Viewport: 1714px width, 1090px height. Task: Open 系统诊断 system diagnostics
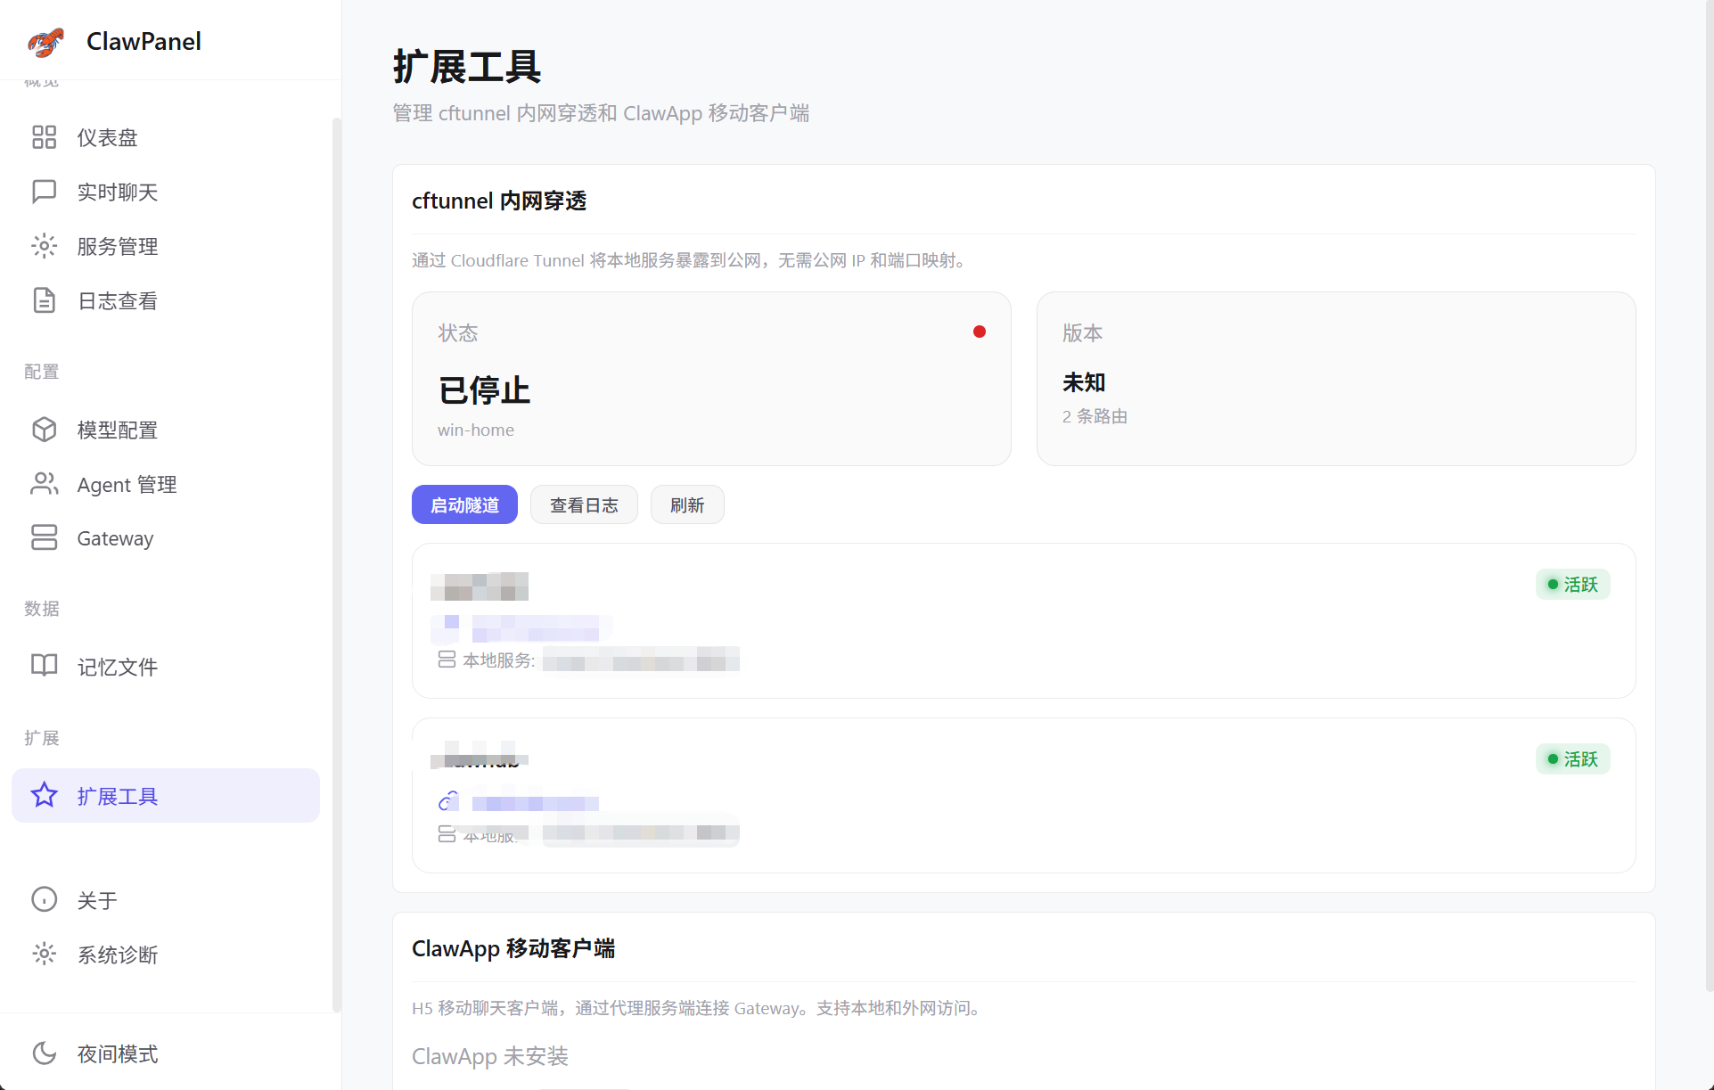point(117,955)
